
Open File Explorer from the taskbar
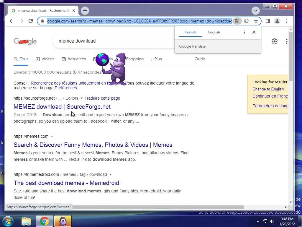pyautogui.click(x=26, y=221)
